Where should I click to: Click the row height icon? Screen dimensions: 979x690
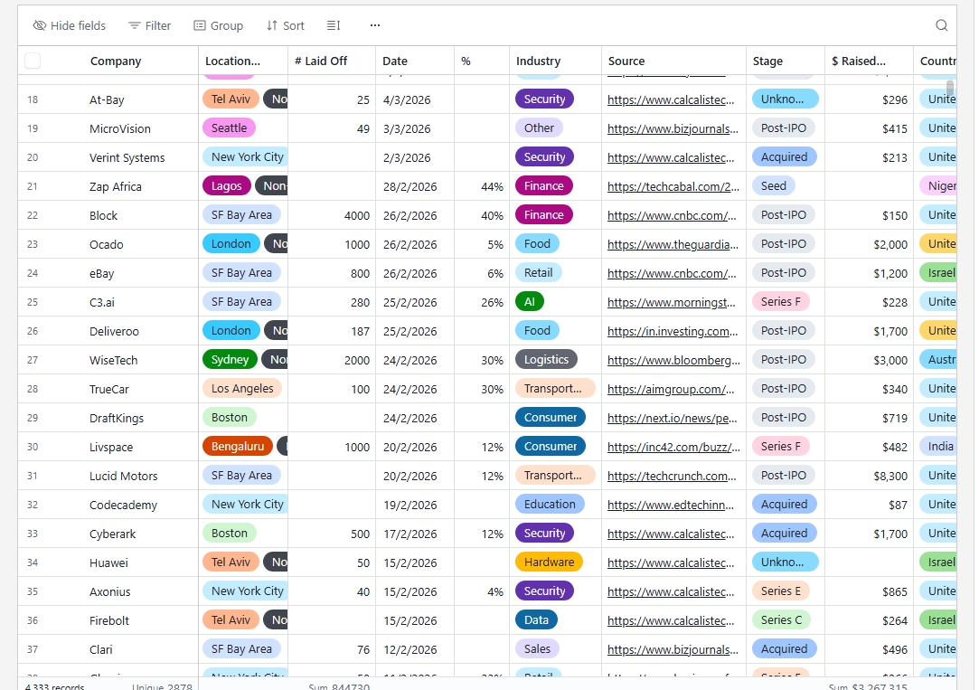coord(334,25)
